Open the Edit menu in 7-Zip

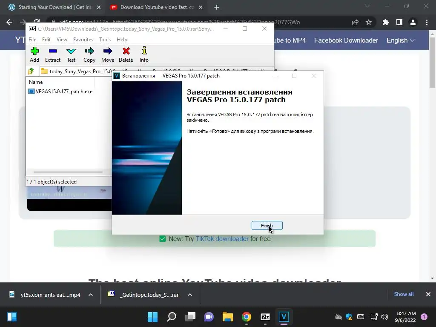coord(46,40)
